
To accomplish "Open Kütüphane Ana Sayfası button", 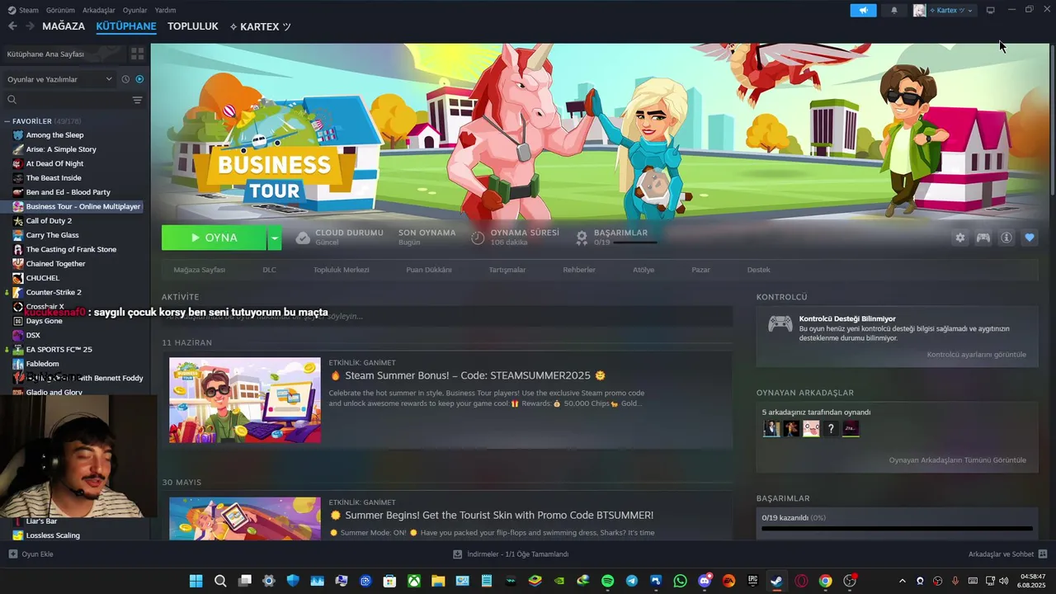I will tap(64, 54).
